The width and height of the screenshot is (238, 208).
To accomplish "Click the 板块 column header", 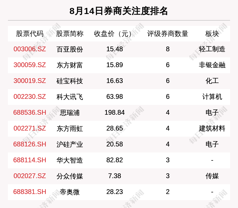I will click(212, 34).
